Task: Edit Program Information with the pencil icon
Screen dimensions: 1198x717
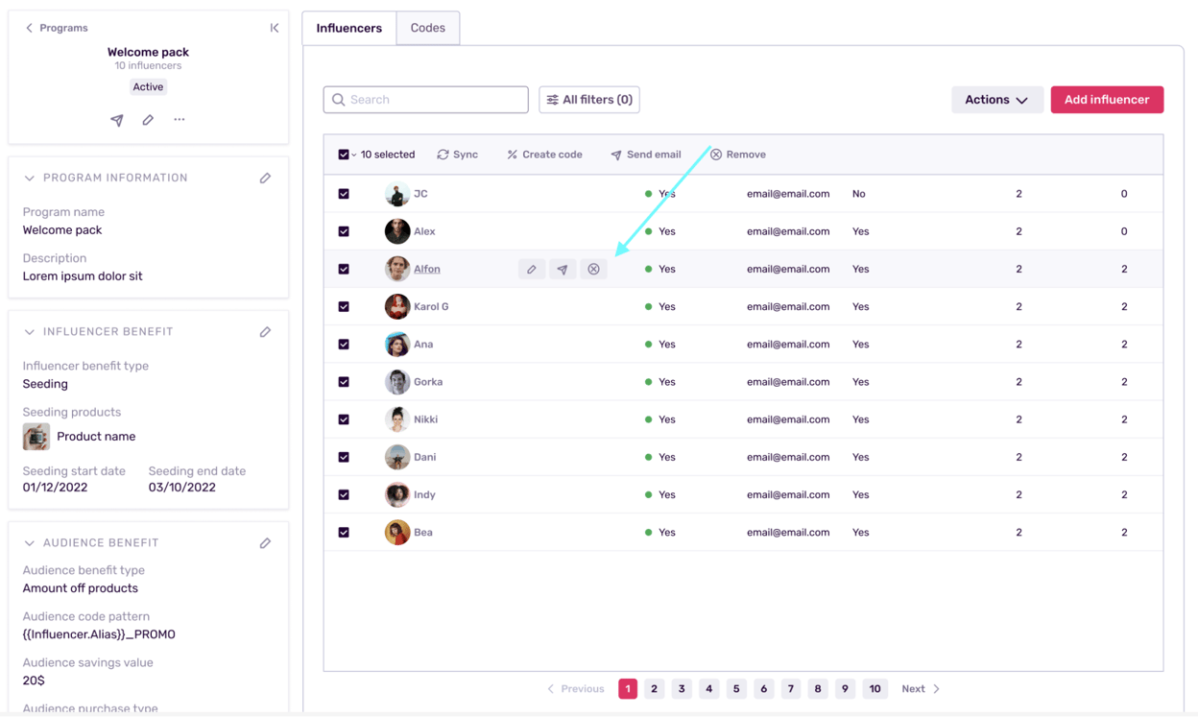Action: [266, 177]
